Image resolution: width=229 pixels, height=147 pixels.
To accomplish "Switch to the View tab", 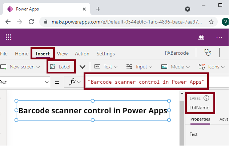I will pos(62,54).
